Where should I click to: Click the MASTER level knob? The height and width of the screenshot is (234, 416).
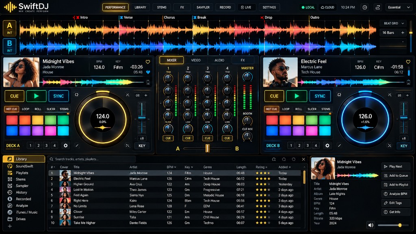click(247, 77)
